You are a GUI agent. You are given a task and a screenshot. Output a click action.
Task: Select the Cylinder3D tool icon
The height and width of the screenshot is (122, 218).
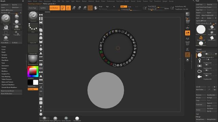212,27
